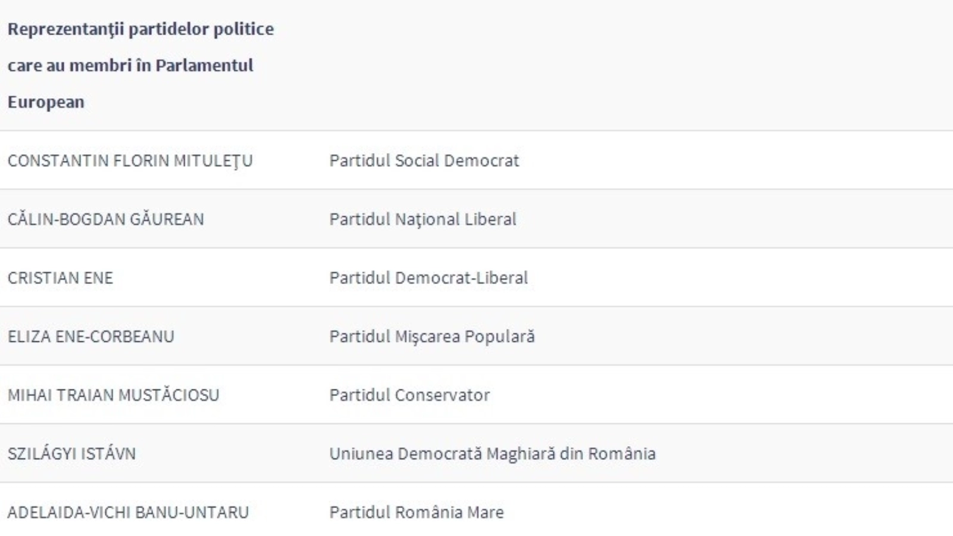Select the name SZILÁGYI ISTÁVN
The height and width of the screenshot is (536, 953).
tap(71, 454)
